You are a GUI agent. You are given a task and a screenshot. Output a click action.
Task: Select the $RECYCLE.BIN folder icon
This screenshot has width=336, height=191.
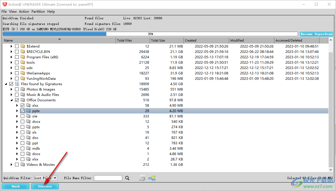[23, 51]
